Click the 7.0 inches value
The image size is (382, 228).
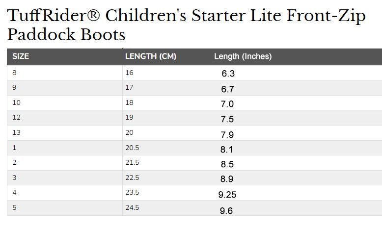tap(227, 104)
